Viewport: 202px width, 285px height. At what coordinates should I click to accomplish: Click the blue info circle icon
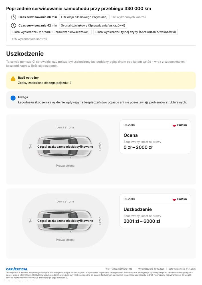click(13, 98)
